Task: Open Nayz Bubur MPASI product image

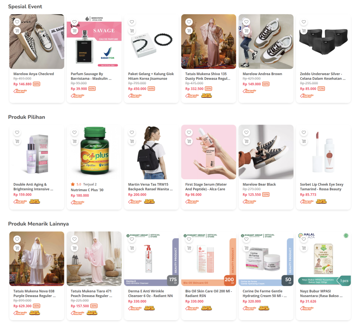Action: pyautogui.click(x=323, y=259)
